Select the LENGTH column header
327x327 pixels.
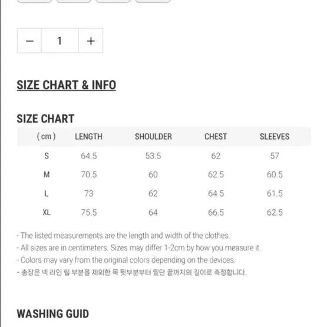[88, 137]
